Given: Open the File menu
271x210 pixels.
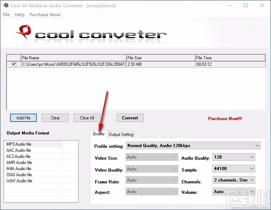Looking at the screenshot, I should pos(6,15).
